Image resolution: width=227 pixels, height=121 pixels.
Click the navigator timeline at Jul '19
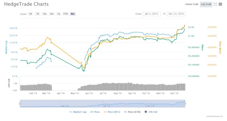(x=107, y=106)
